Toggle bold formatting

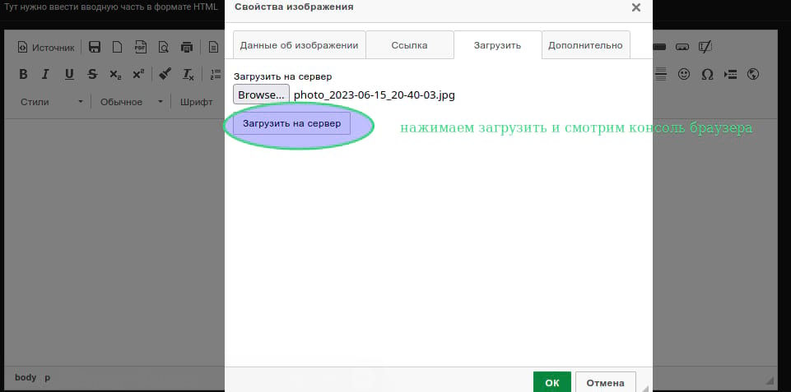tap(23, 75)
